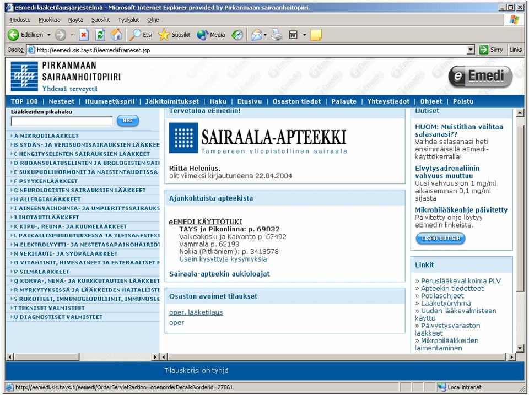529x395 pixels.
Task: Click Poistu to log out
Action: tap(463, 101)
